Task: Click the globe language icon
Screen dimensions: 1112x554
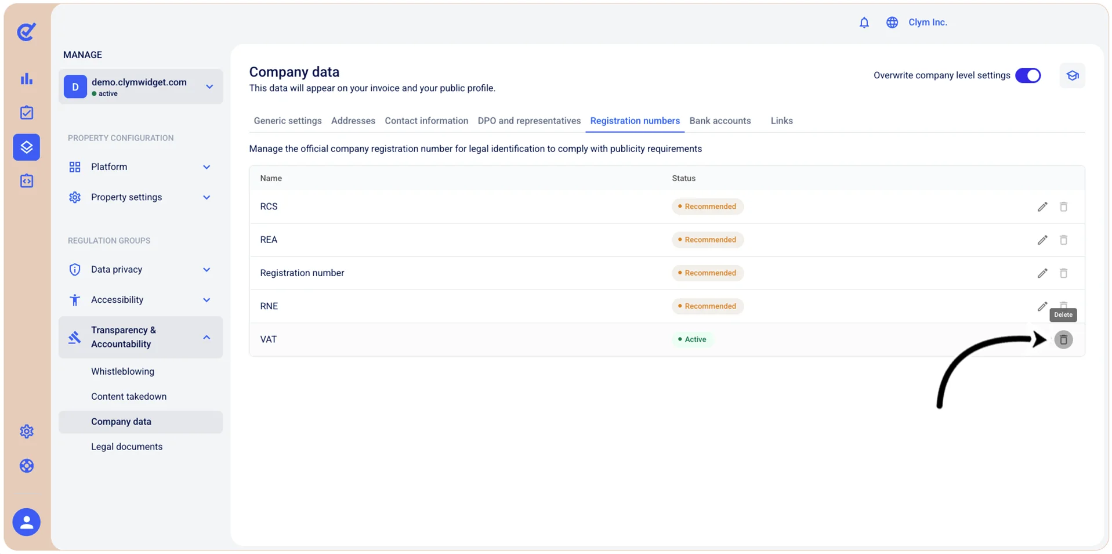Action: (892, 23)
